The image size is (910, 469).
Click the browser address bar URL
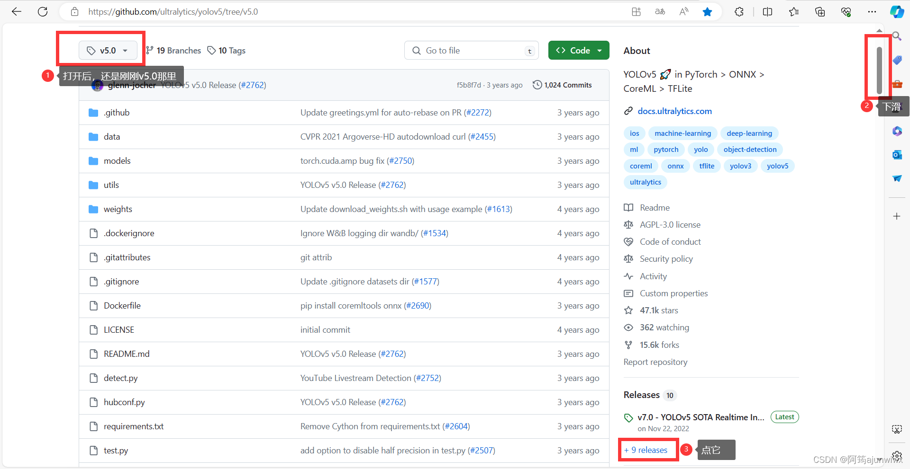coord(173,12)
